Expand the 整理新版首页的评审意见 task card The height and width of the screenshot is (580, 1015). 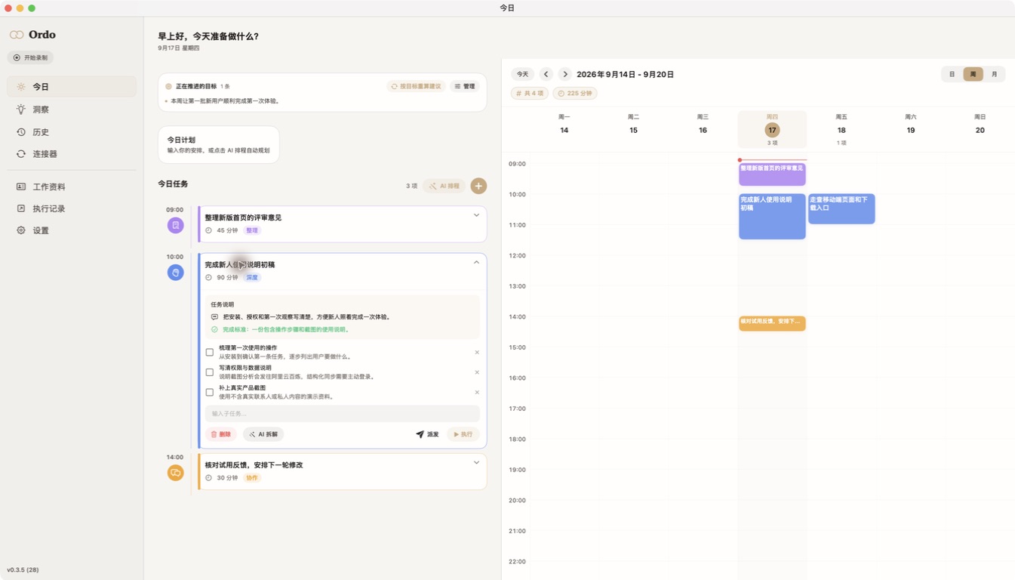tap(476, 215)
